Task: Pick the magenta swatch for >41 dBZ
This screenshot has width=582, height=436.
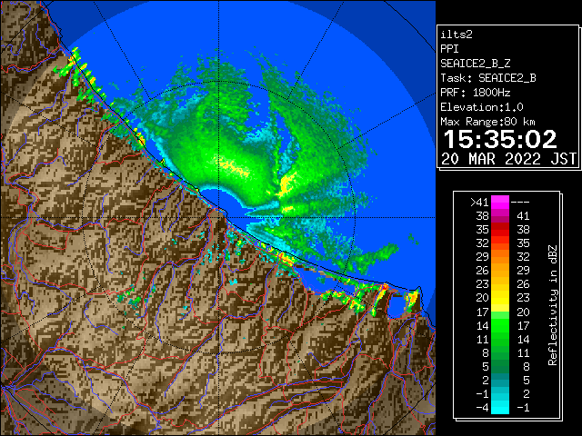Action: (500, 203)
